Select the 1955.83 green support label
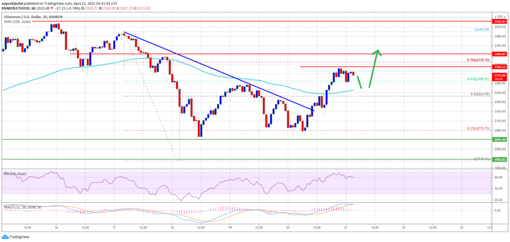 501,159
